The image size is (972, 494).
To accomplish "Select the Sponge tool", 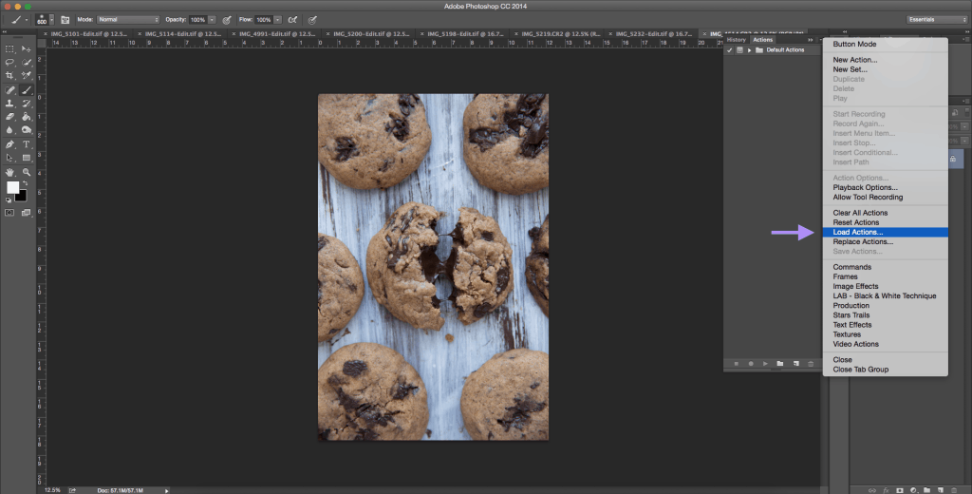I will click(x=26, y=130).
